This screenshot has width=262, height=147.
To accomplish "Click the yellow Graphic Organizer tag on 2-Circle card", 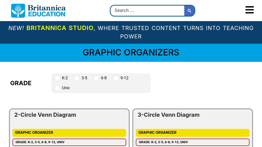I will click(69, 133).
